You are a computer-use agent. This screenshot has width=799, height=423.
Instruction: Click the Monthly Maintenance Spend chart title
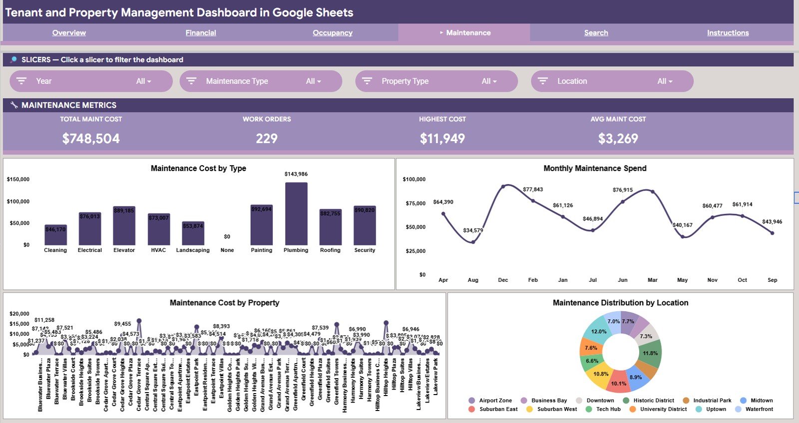click(595, 169)
